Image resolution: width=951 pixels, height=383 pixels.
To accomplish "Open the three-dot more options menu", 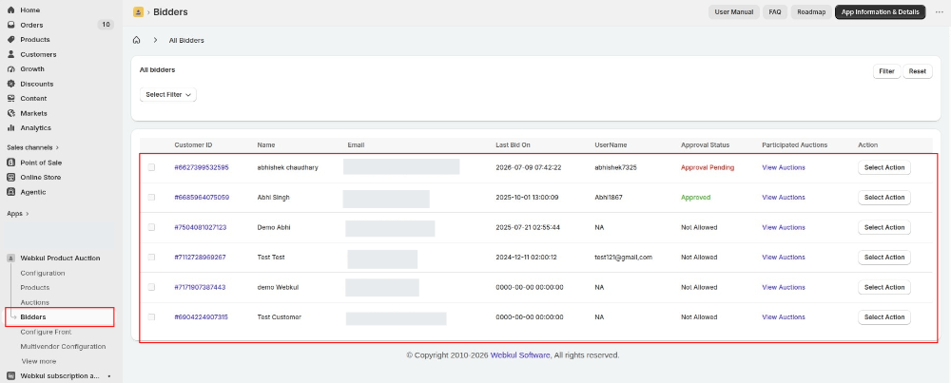I will click(940, 12).
